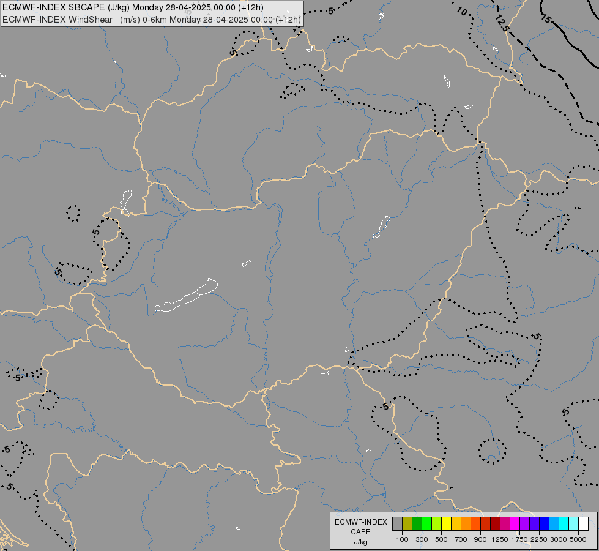Pick the cyan swatch after the 3000 tick
This screenshot has height=551, width=599.
pyautogui.click(x=564, y=524)
